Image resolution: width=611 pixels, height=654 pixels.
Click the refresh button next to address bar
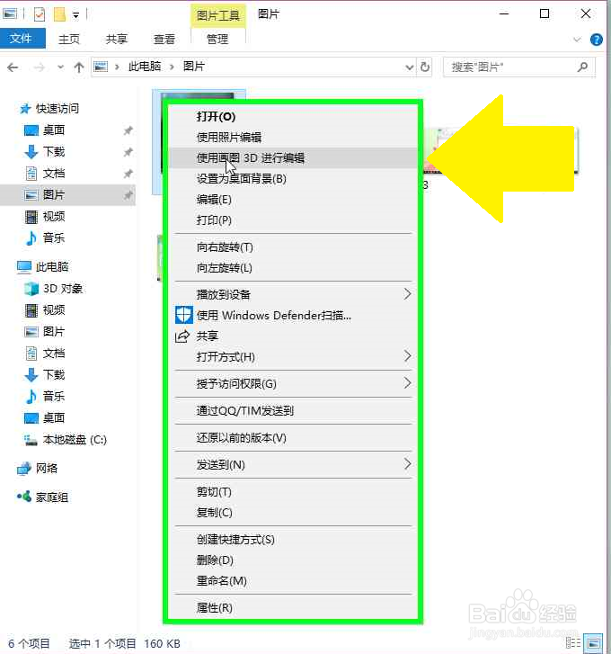pos(424,67)
